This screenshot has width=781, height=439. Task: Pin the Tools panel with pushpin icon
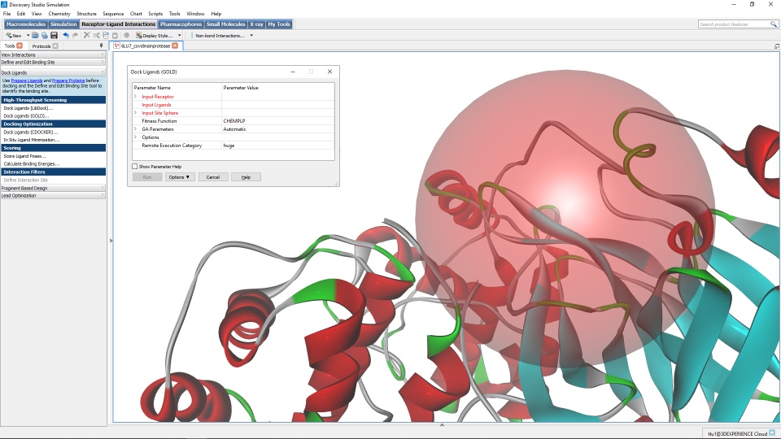click(101, 46)
